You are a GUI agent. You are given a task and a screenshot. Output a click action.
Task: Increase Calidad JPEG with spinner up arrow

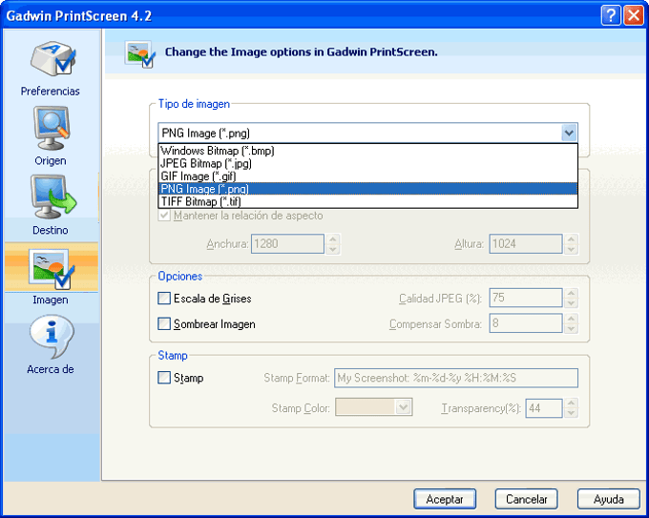click(x=571, y=293)
